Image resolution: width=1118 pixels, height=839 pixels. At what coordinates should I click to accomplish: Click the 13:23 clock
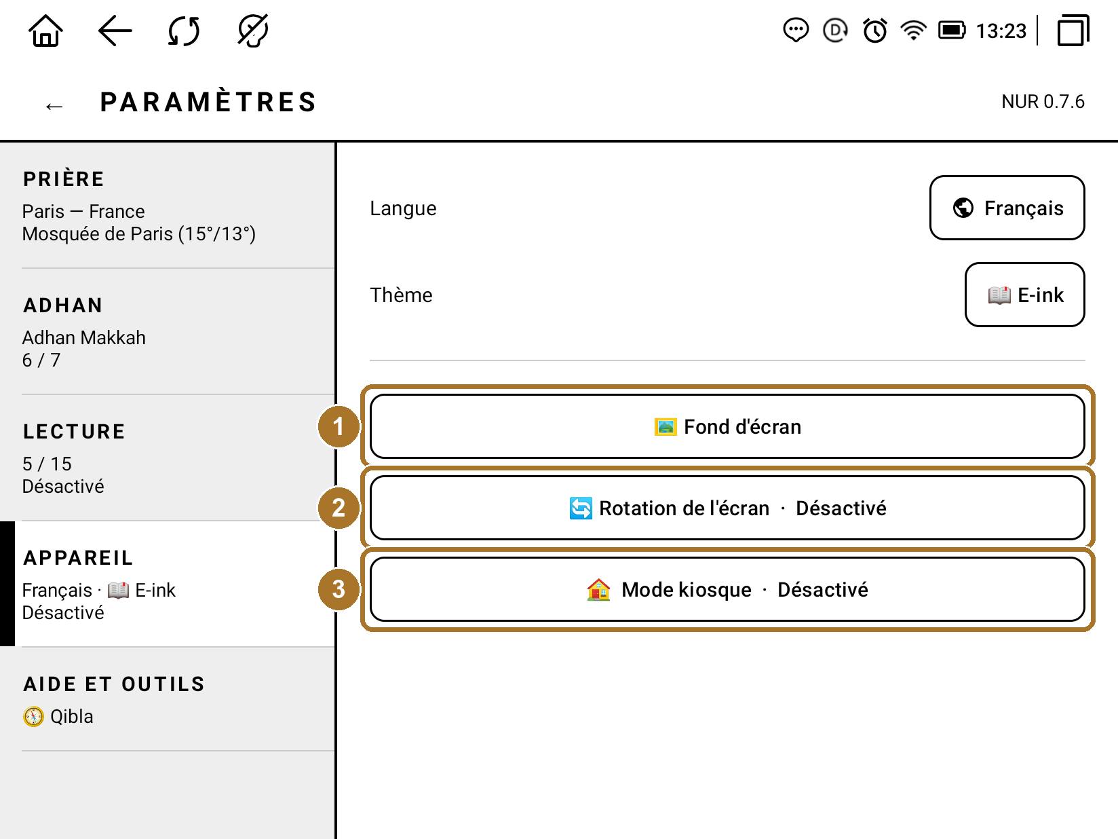click(1001, 31)
